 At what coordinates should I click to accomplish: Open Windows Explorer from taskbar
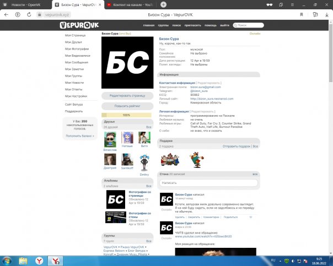pos(23,261)
